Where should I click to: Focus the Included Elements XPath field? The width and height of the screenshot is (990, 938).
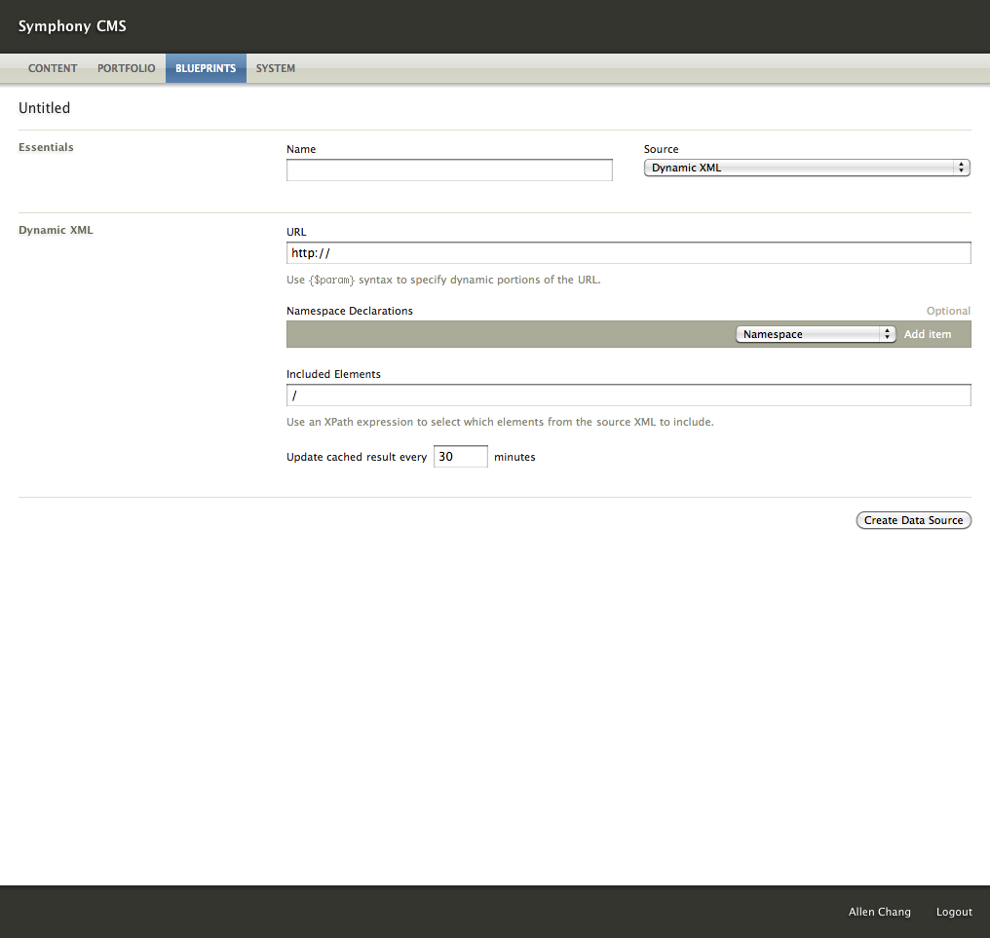tap(628, 395)
